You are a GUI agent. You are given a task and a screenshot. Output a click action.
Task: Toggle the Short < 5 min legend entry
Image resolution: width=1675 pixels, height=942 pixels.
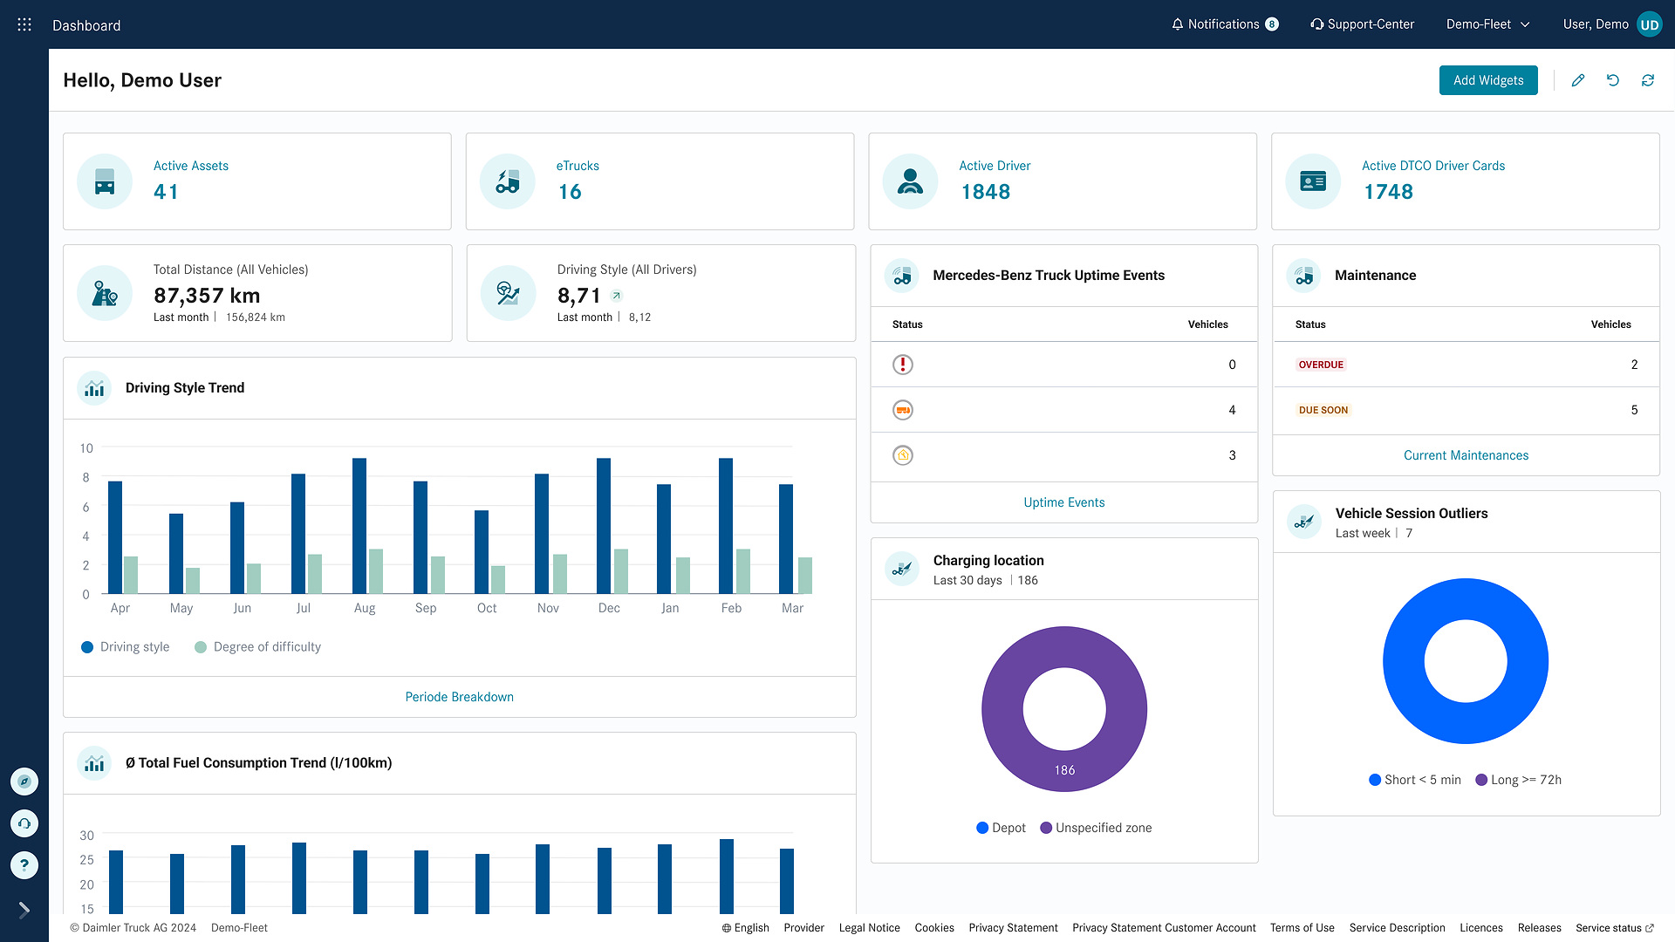coord(1415,780)
